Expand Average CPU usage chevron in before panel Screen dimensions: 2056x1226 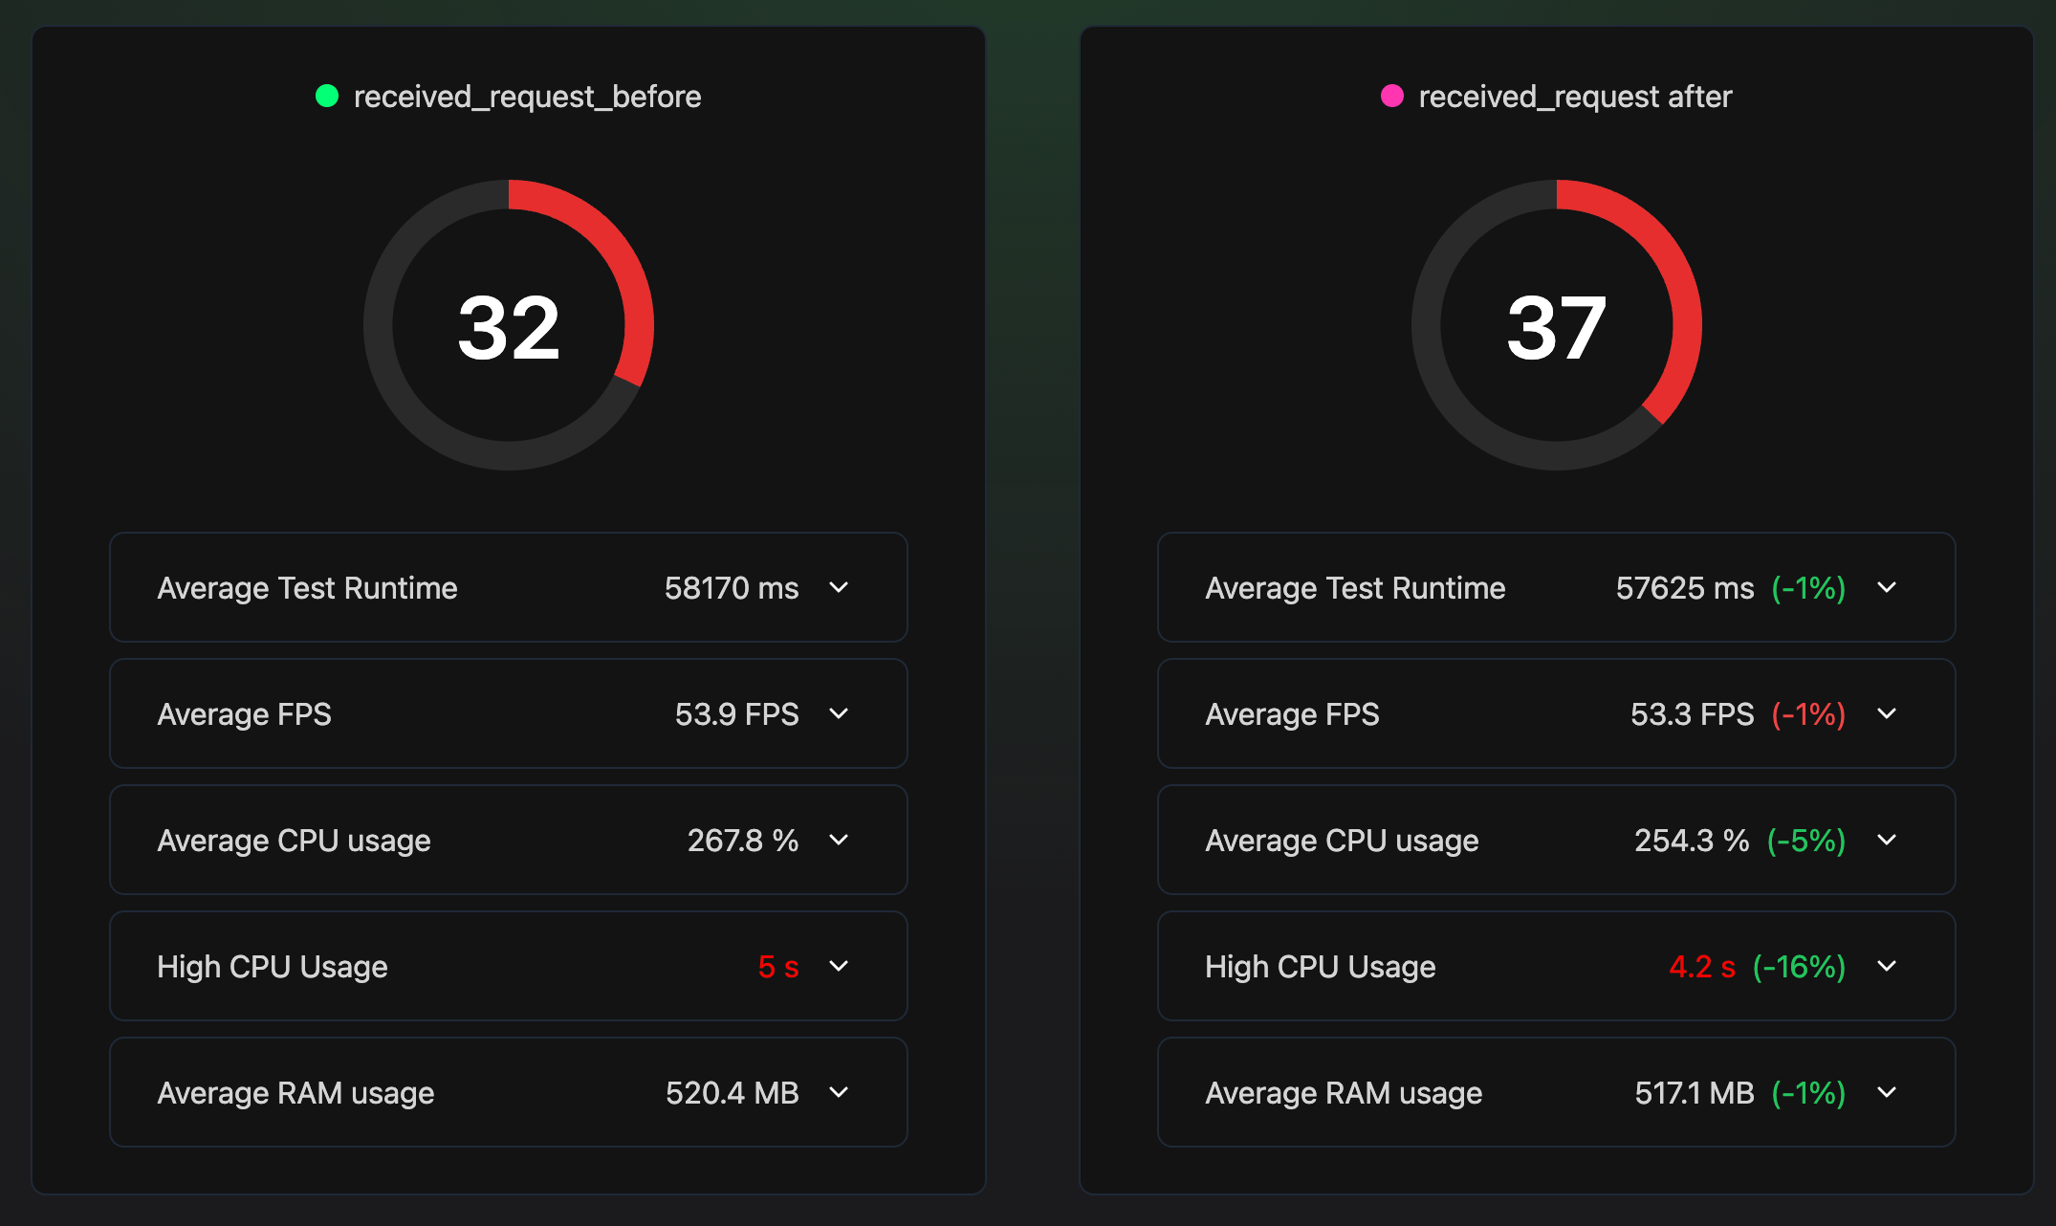(x=839, y=840)
